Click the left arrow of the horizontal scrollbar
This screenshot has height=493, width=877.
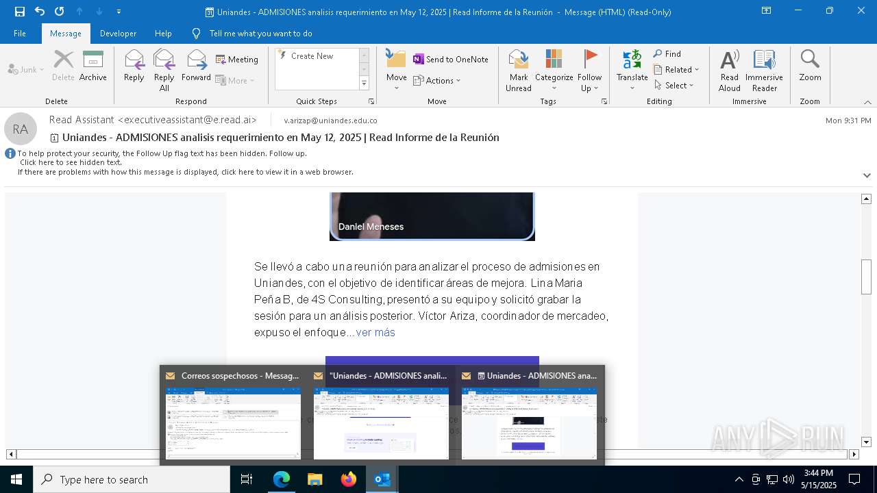click(11, 454)
